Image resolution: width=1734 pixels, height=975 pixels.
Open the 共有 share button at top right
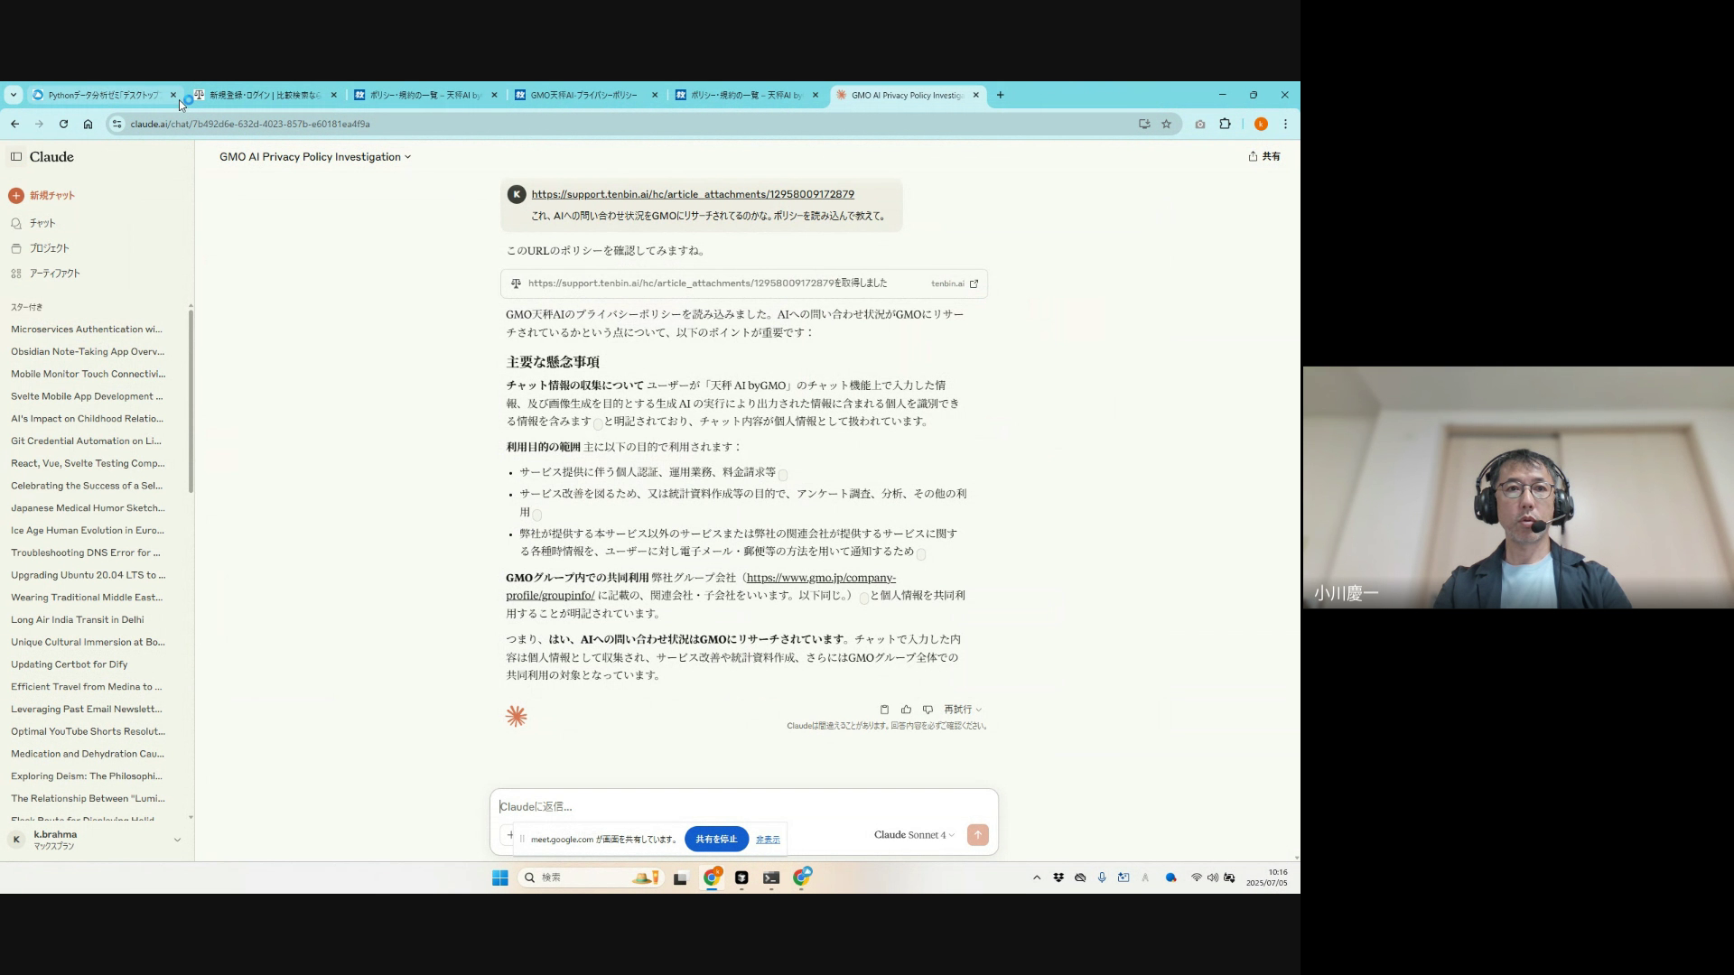(1264, 156)
